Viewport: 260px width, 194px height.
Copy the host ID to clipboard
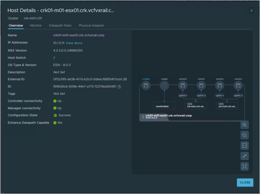click(x=119, y=87)
